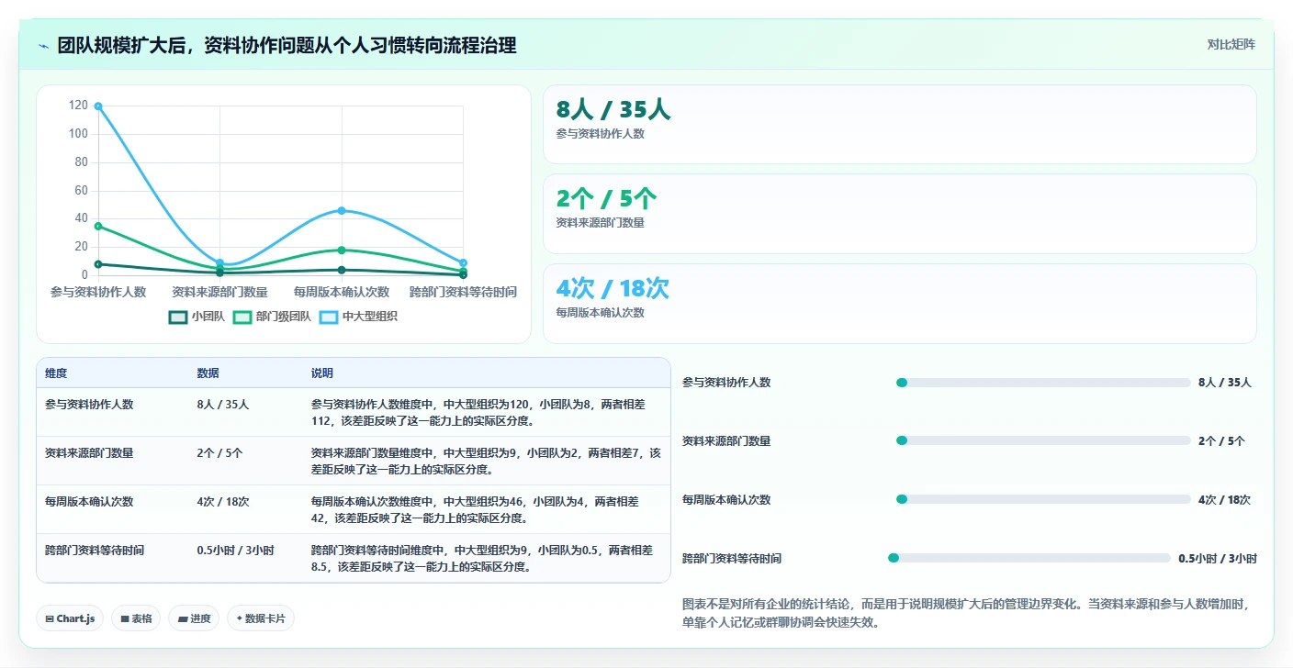
Task: Click the 维度 table column header
Action: [56, 373]
